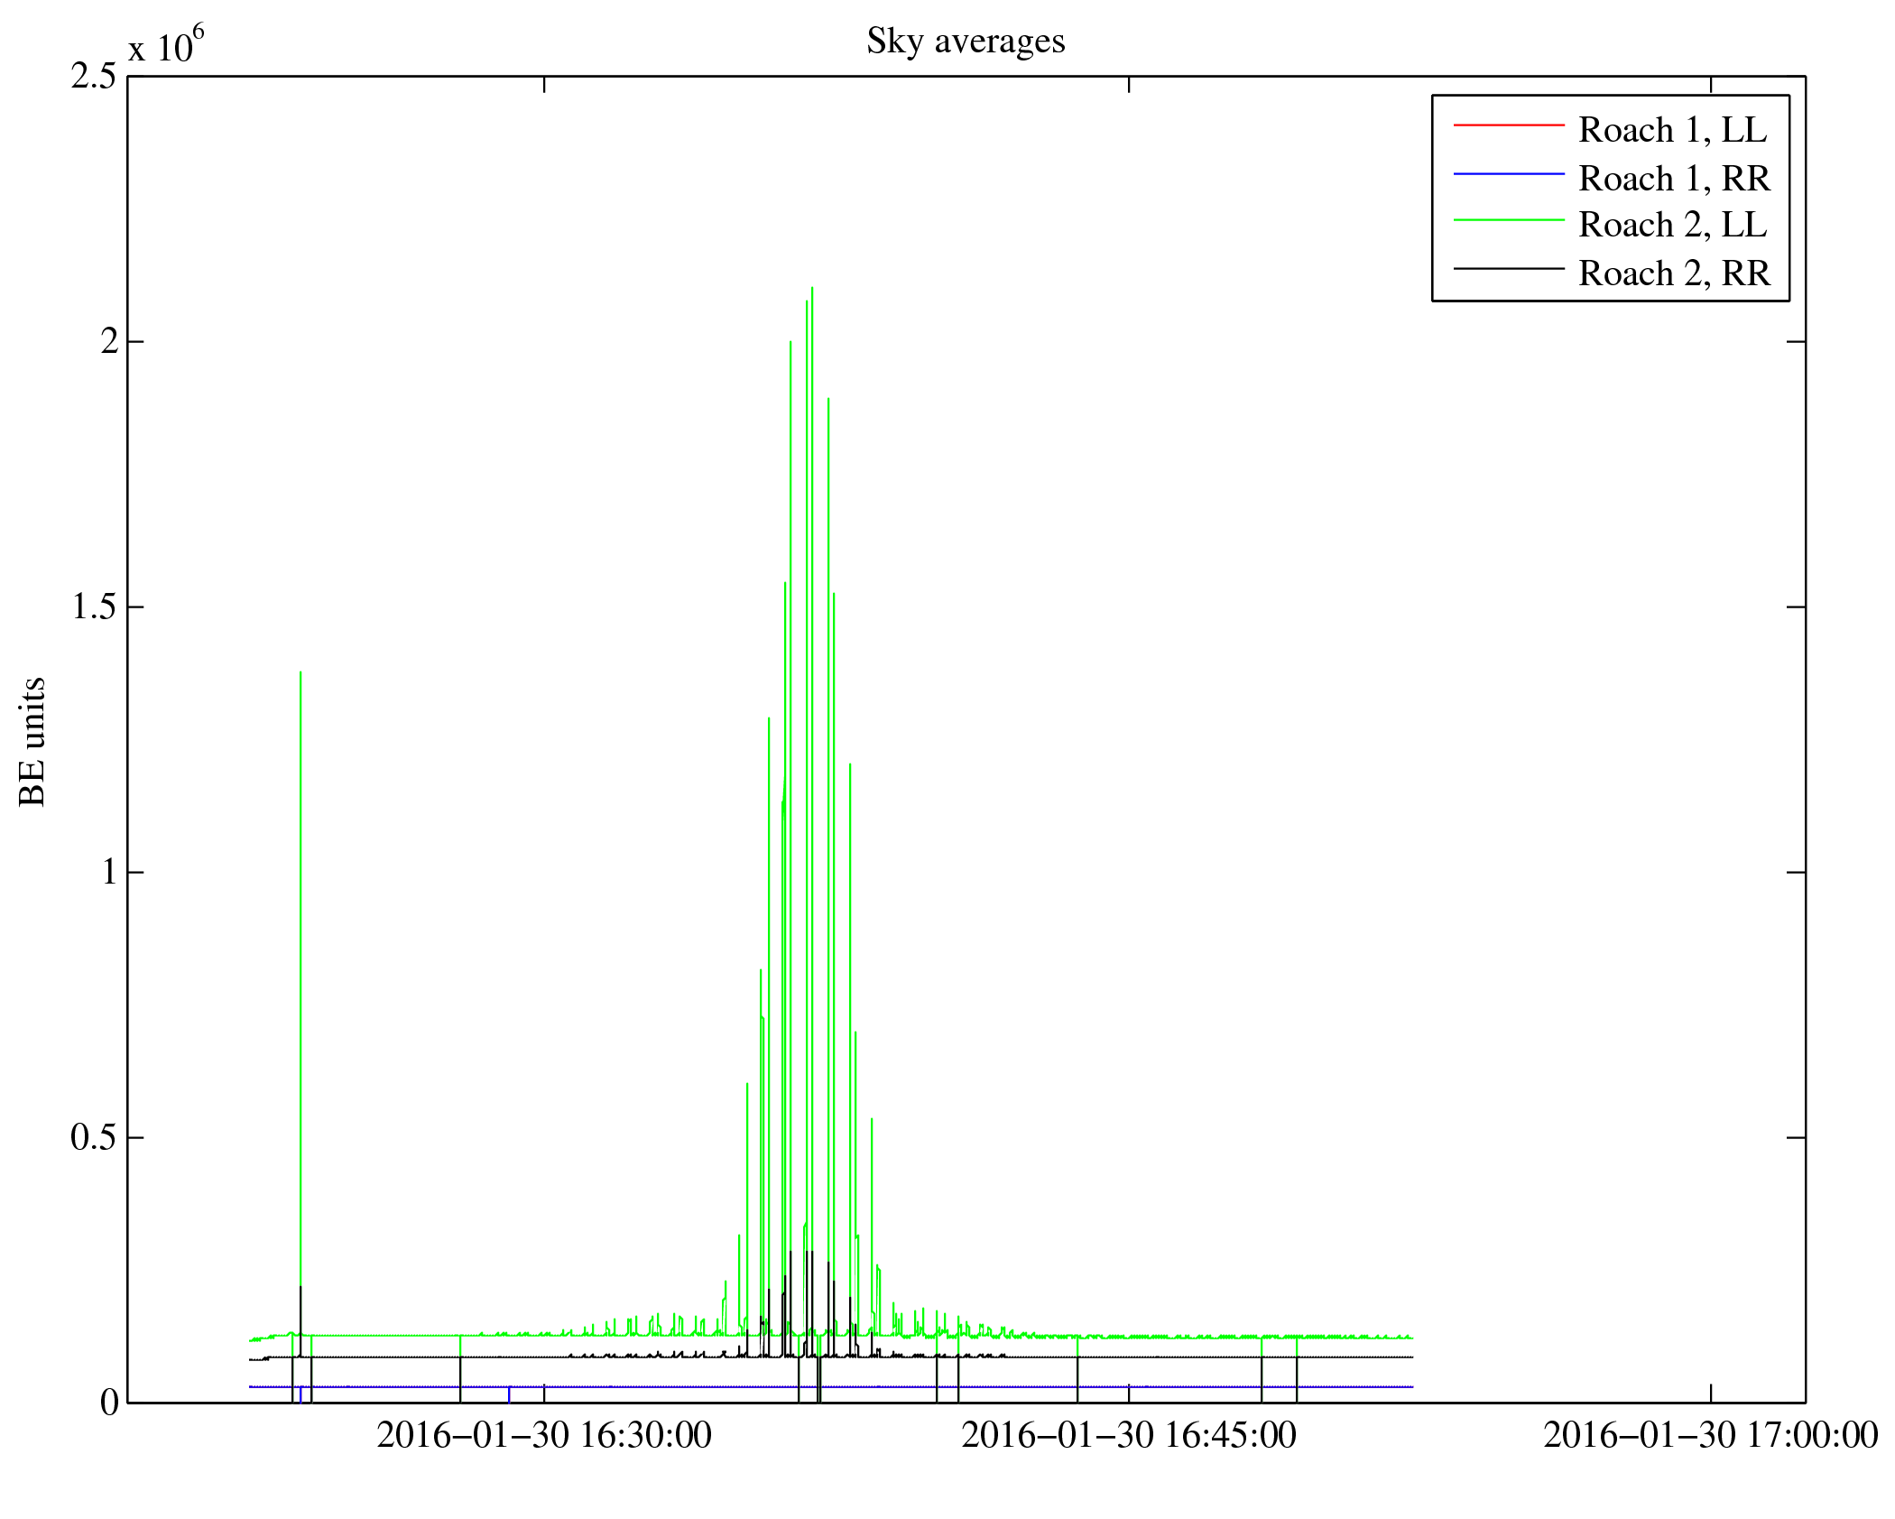The height and width of the screenshot is (1519, 1895).
Task: Click the green line swatch in legend
Action: [x=1508, y=220]
